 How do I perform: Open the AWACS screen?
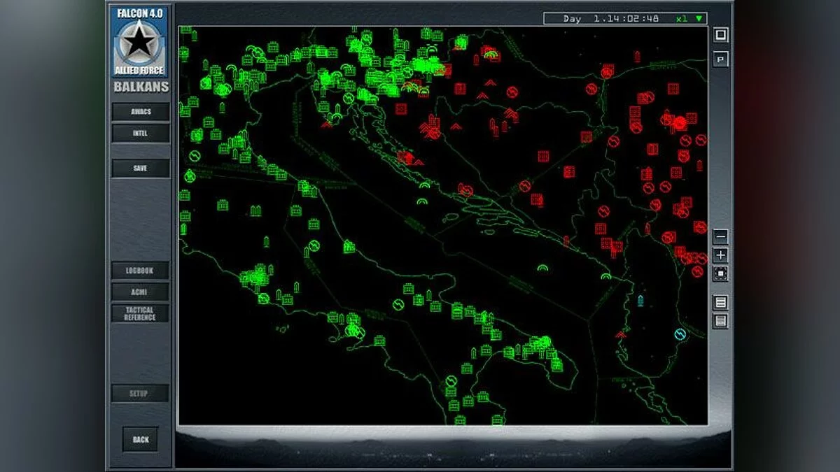(141, 112)
